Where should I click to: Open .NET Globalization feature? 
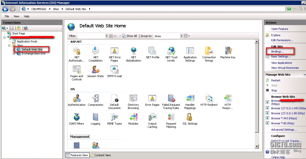[x=133, y=54]
